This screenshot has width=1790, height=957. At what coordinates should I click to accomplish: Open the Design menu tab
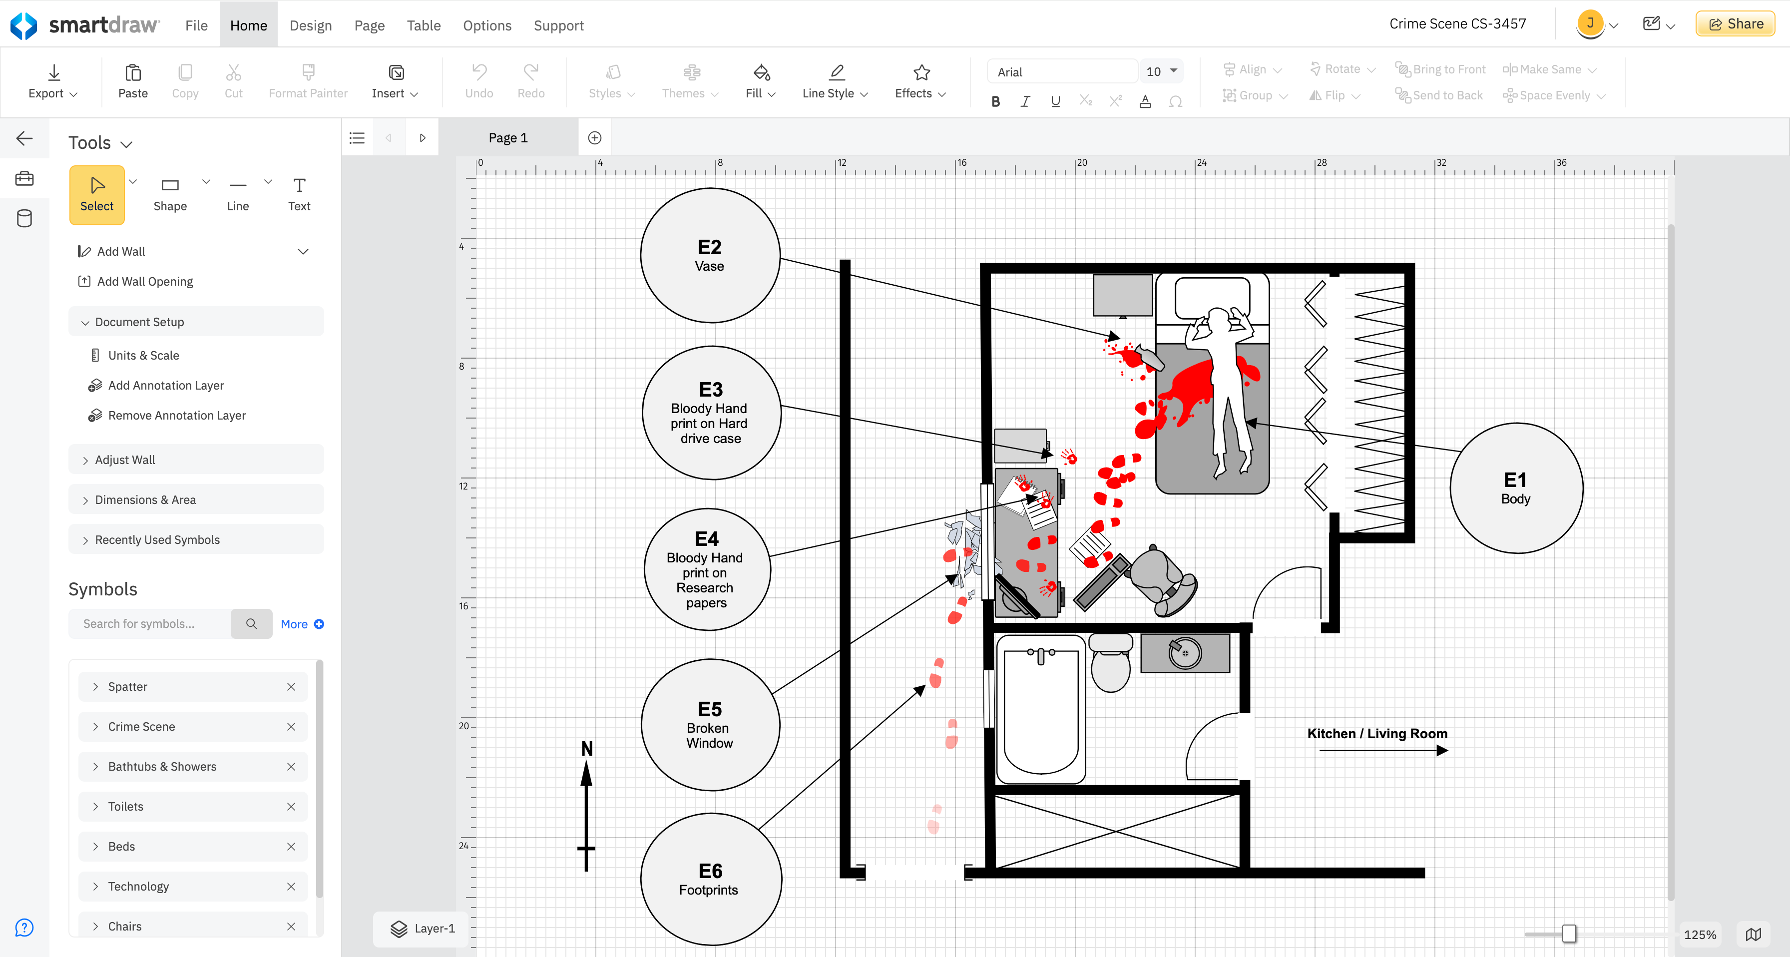pyautogui.click(x=310, y=25)
